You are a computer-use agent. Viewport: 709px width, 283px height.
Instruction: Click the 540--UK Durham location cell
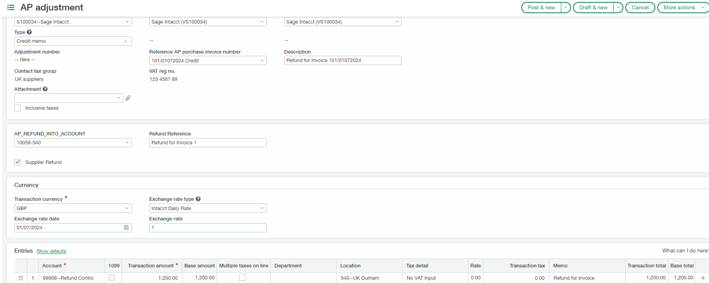click(x=369, y=278)
